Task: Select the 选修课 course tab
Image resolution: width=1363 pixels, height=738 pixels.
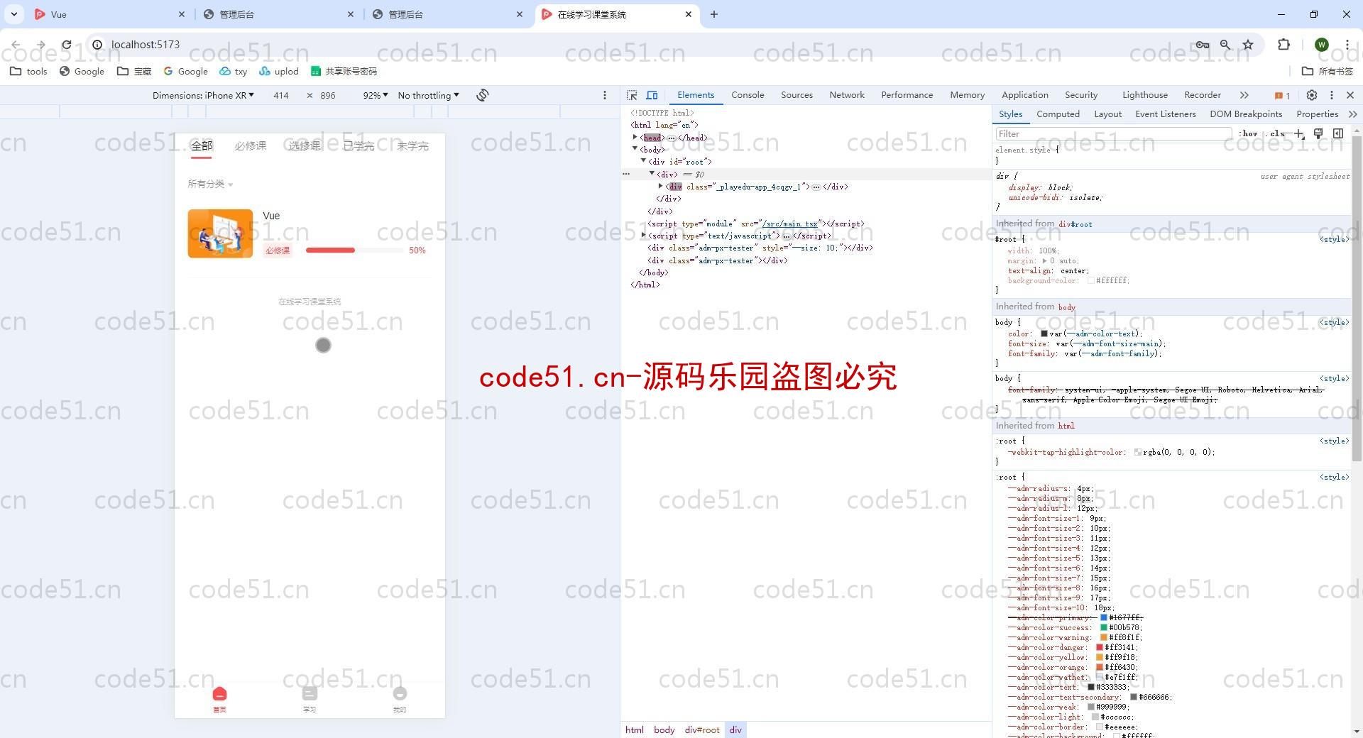Action: click(305, 146)
